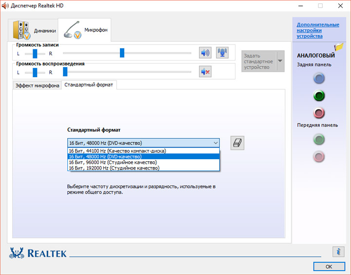
Task: Collapse the default format combo box
Action: click(x=215, y=143)
